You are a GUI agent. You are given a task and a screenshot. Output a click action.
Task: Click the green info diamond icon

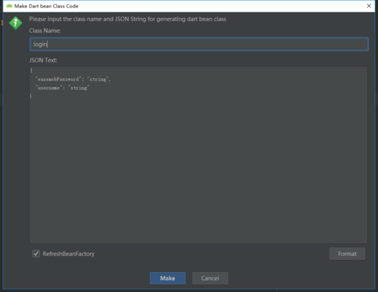pos(16,23)
